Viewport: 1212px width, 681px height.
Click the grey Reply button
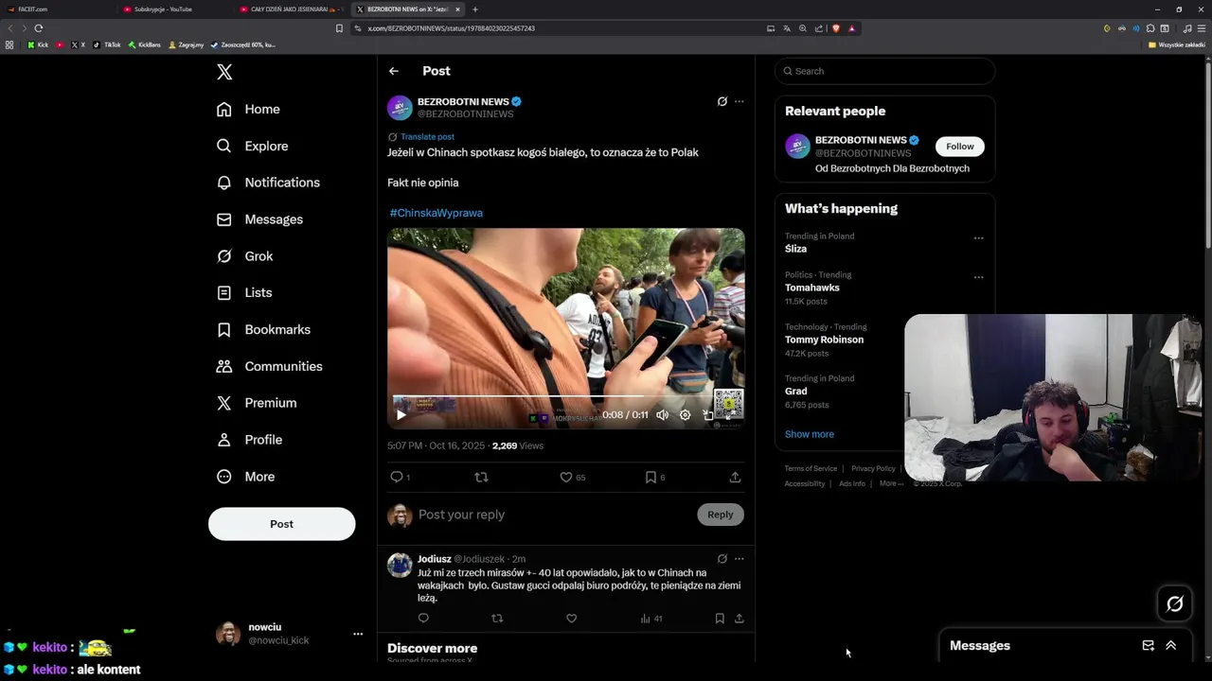(x=721, y=515)
